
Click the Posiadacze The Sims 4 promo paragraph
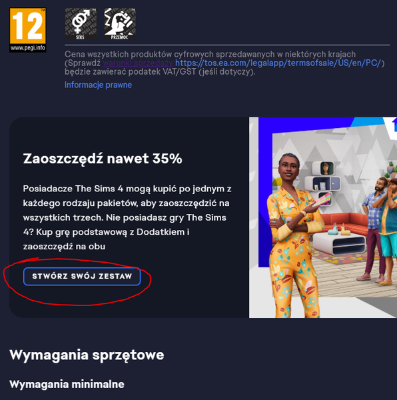(127, 217)
